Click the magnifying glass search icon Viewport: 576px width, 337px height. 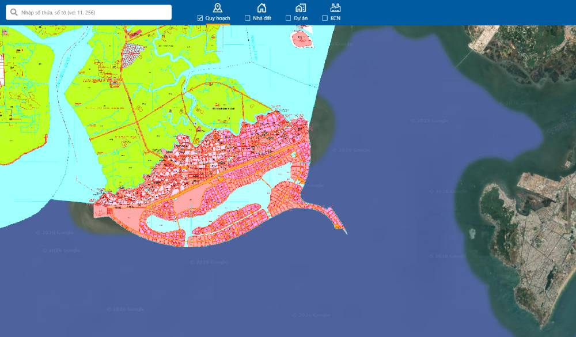click(13, 12)
